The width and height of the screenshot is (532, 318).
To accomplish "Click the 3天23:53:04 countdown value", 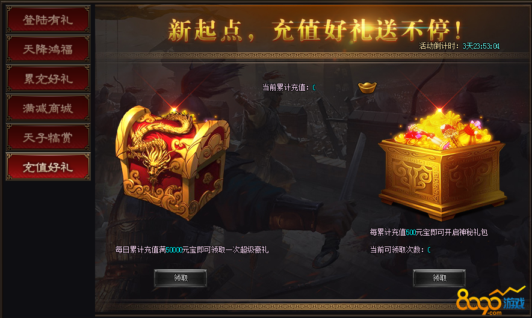I will tap(481, 46).
